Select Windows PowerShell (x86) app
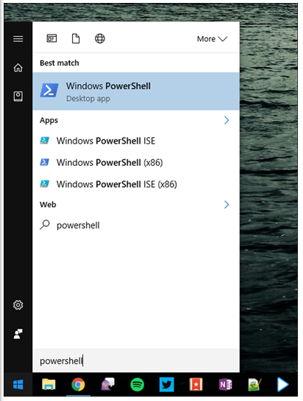 pyautogui.click(x=136, y=163)
